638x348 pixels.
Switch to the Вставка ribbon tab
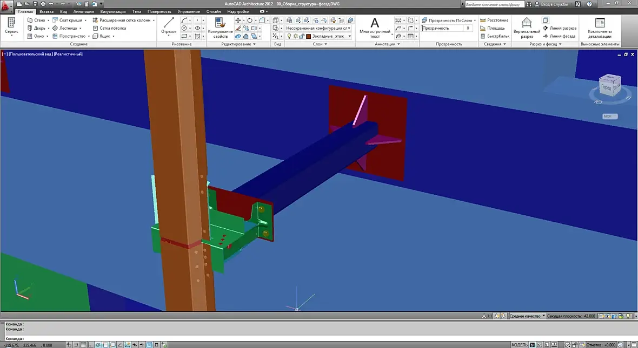[46, 11]
